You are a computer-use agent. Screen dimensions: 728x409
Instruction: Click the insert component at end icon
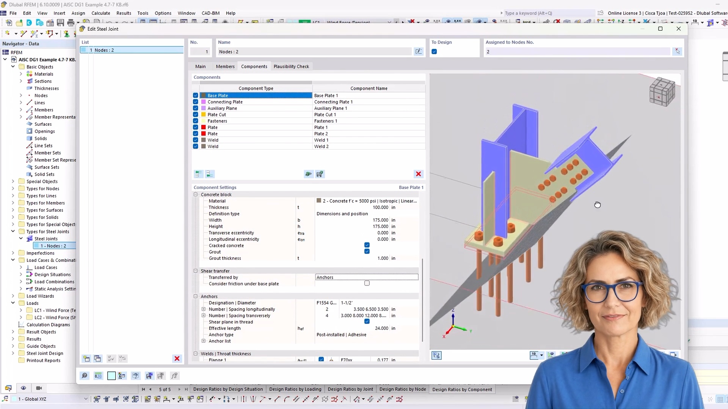210,174
